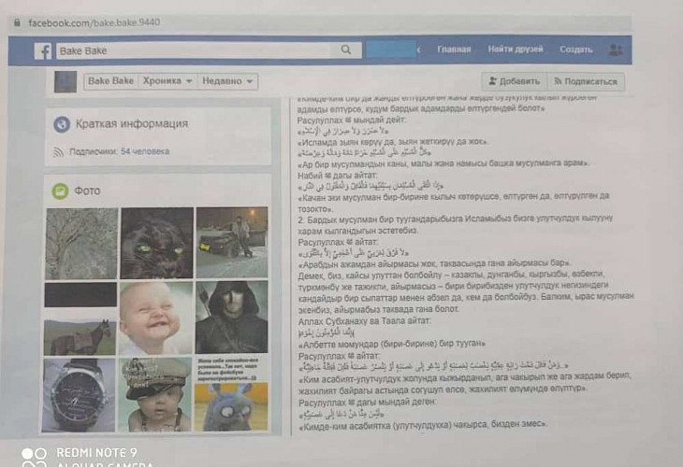Open friend requests icon in top bar
The height and width of the screenshot is (467, 683).
(616, 50)
